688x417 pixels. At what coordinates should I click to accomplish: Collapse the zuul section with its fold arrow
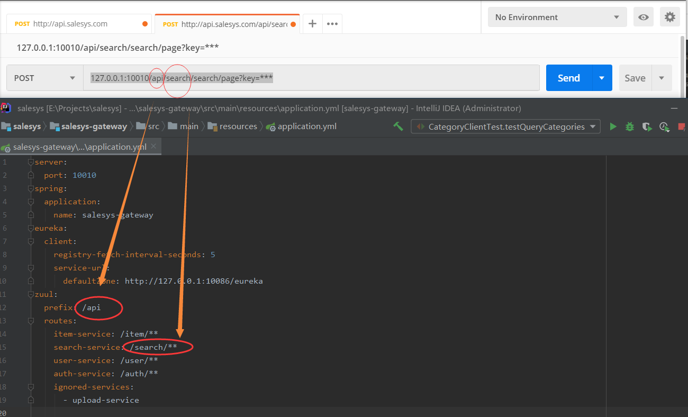click(30, 294)
